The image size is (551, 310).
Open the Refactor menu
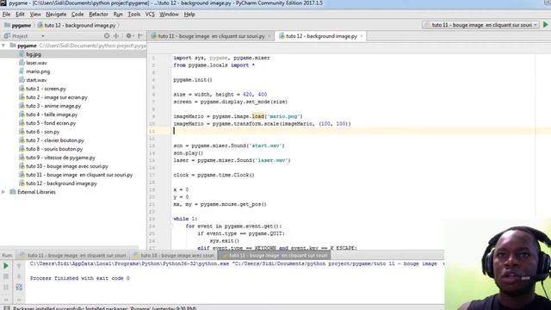coord(98,15)
